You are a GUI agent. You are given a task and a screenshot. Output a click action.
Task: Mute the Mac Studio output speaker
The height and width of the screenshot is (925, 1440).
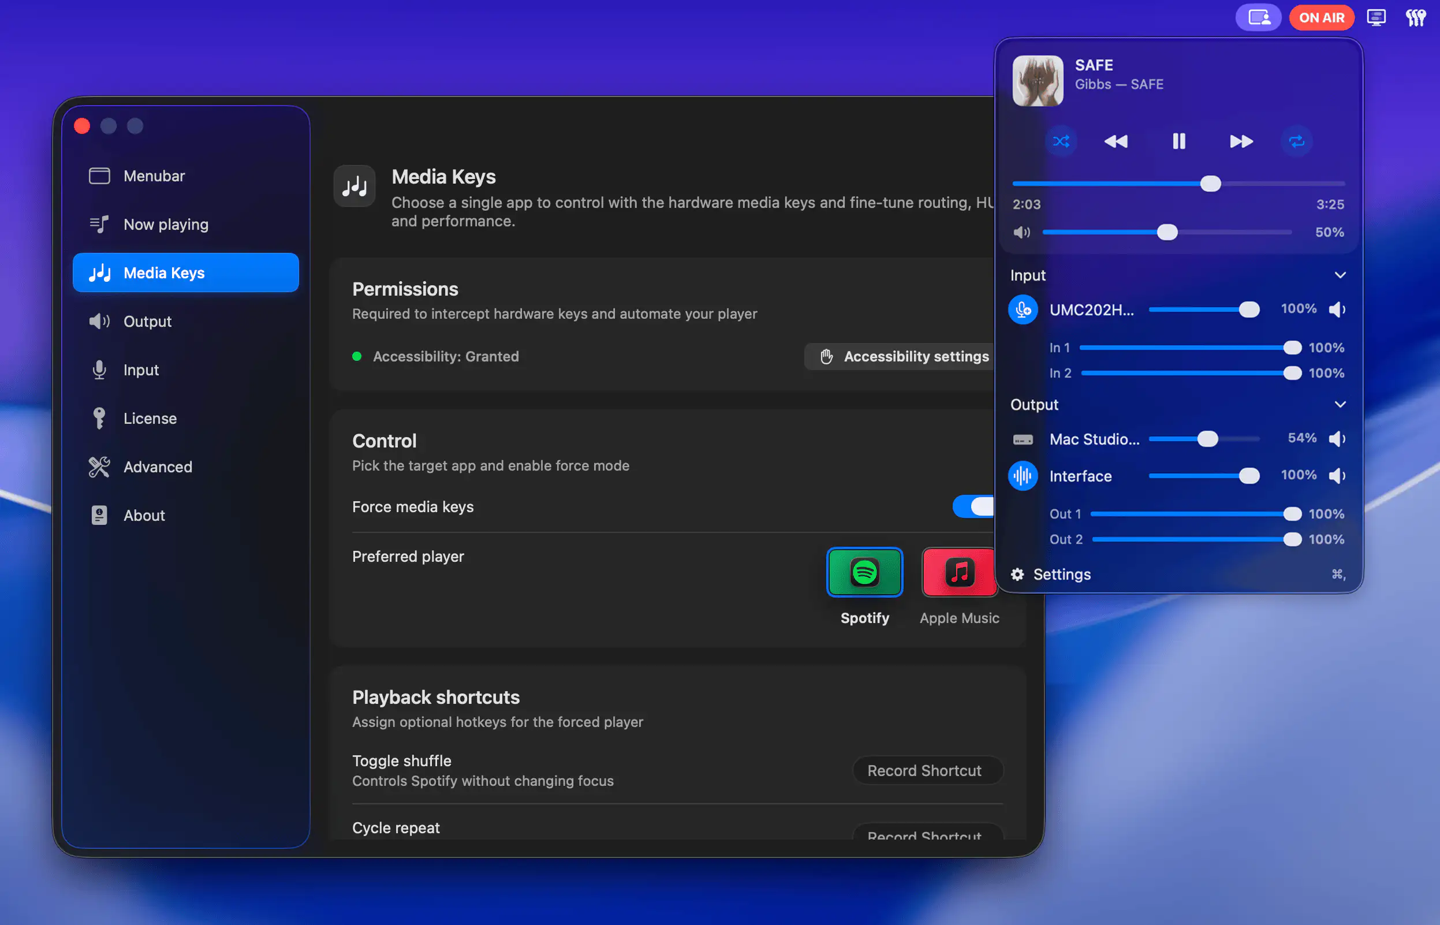(x=1337, y=439)
